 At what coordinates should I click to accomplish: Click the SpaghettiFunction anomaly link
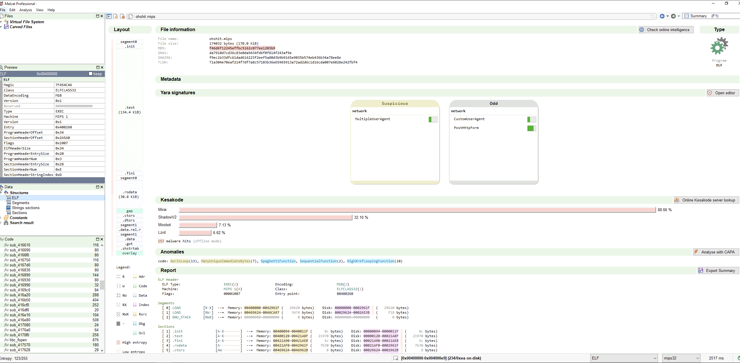pos(278,261)
